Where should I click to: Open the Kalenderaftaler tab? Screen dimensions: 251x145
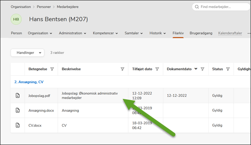point(230,33)
